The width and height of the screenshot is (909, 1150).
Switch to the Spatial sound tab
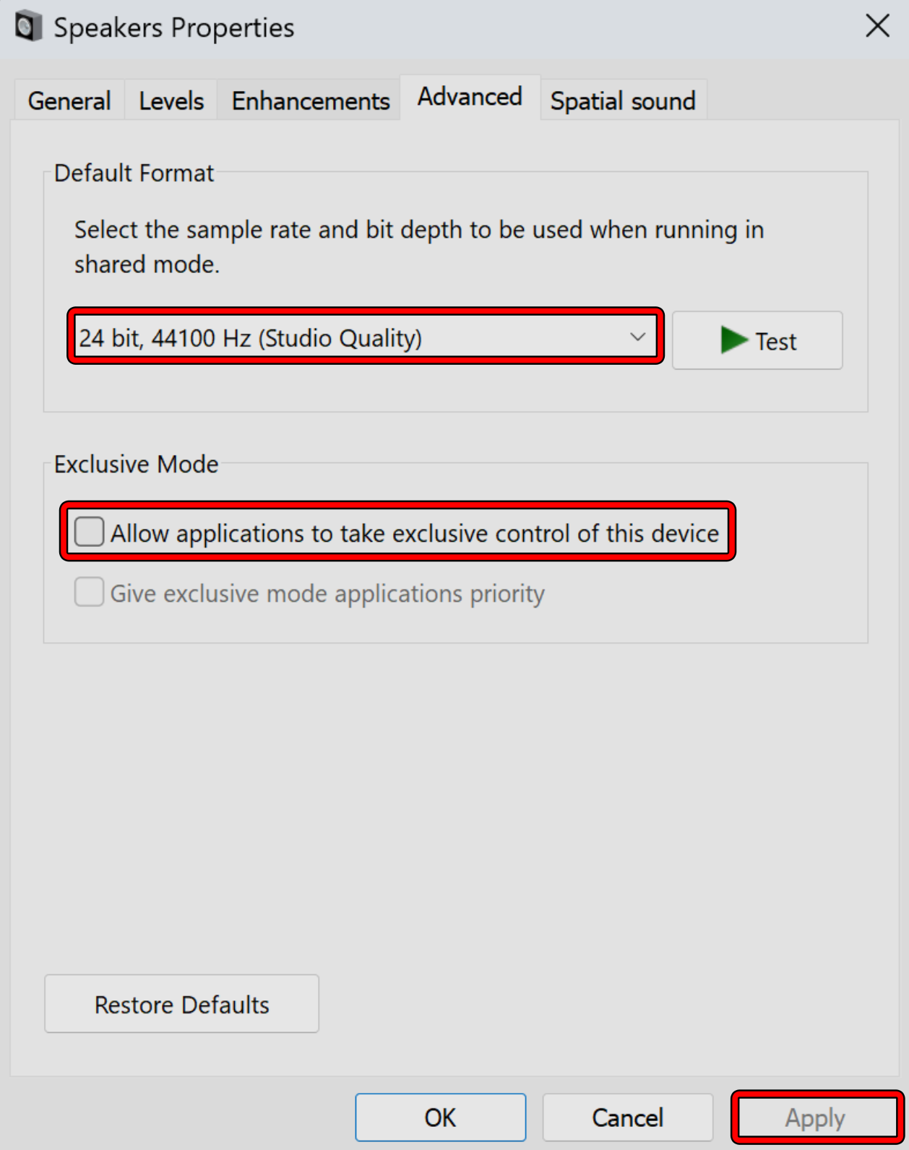tap(623, 100)
